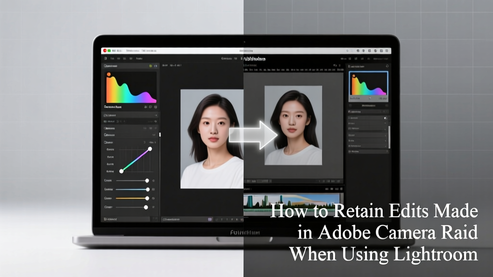Click the right panel's vertical scrollbar

pyautogui.click(x=389, y=137)
